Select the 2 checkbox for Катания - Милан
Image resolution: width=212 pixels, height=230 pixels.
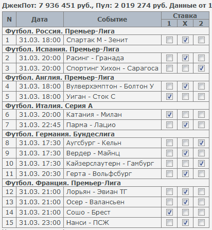pos(201,115)
